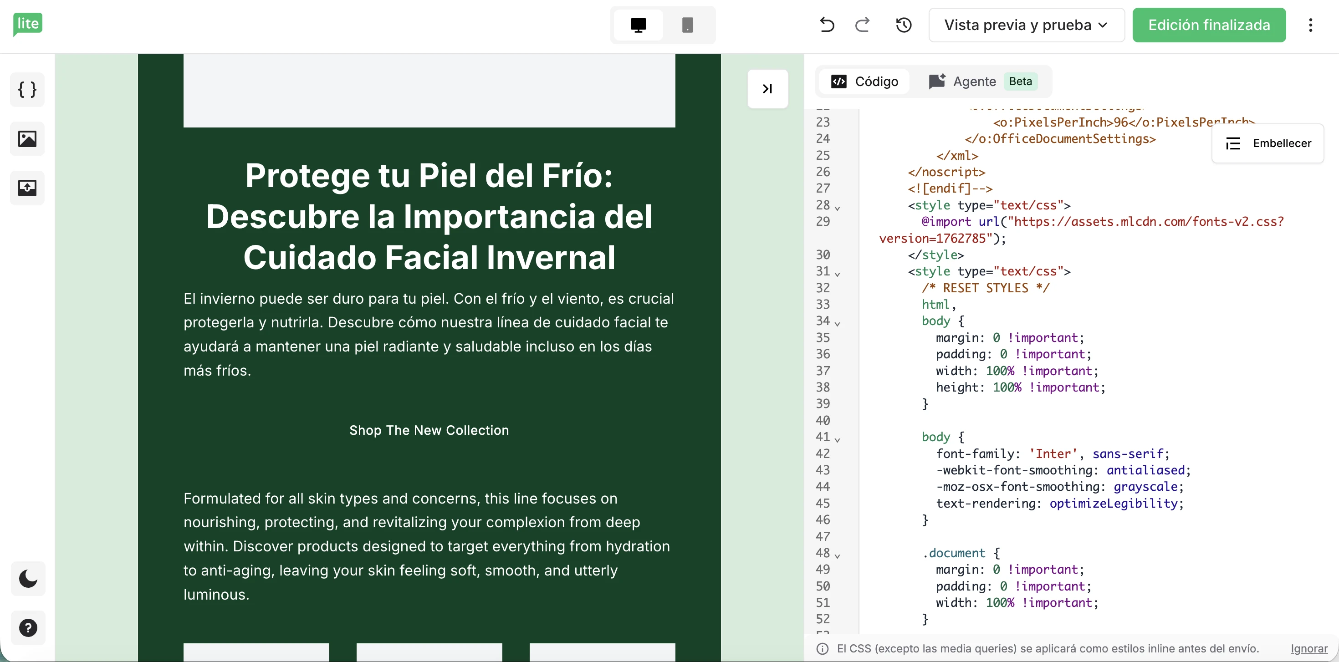1339x662 pixels.
Task: Open the three-dot more options menu
Action: 1310,25
